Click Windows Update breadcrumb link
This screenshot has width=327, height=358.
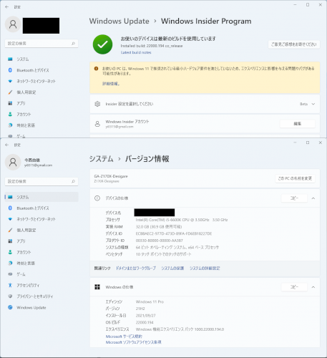(x=119, y=21)
